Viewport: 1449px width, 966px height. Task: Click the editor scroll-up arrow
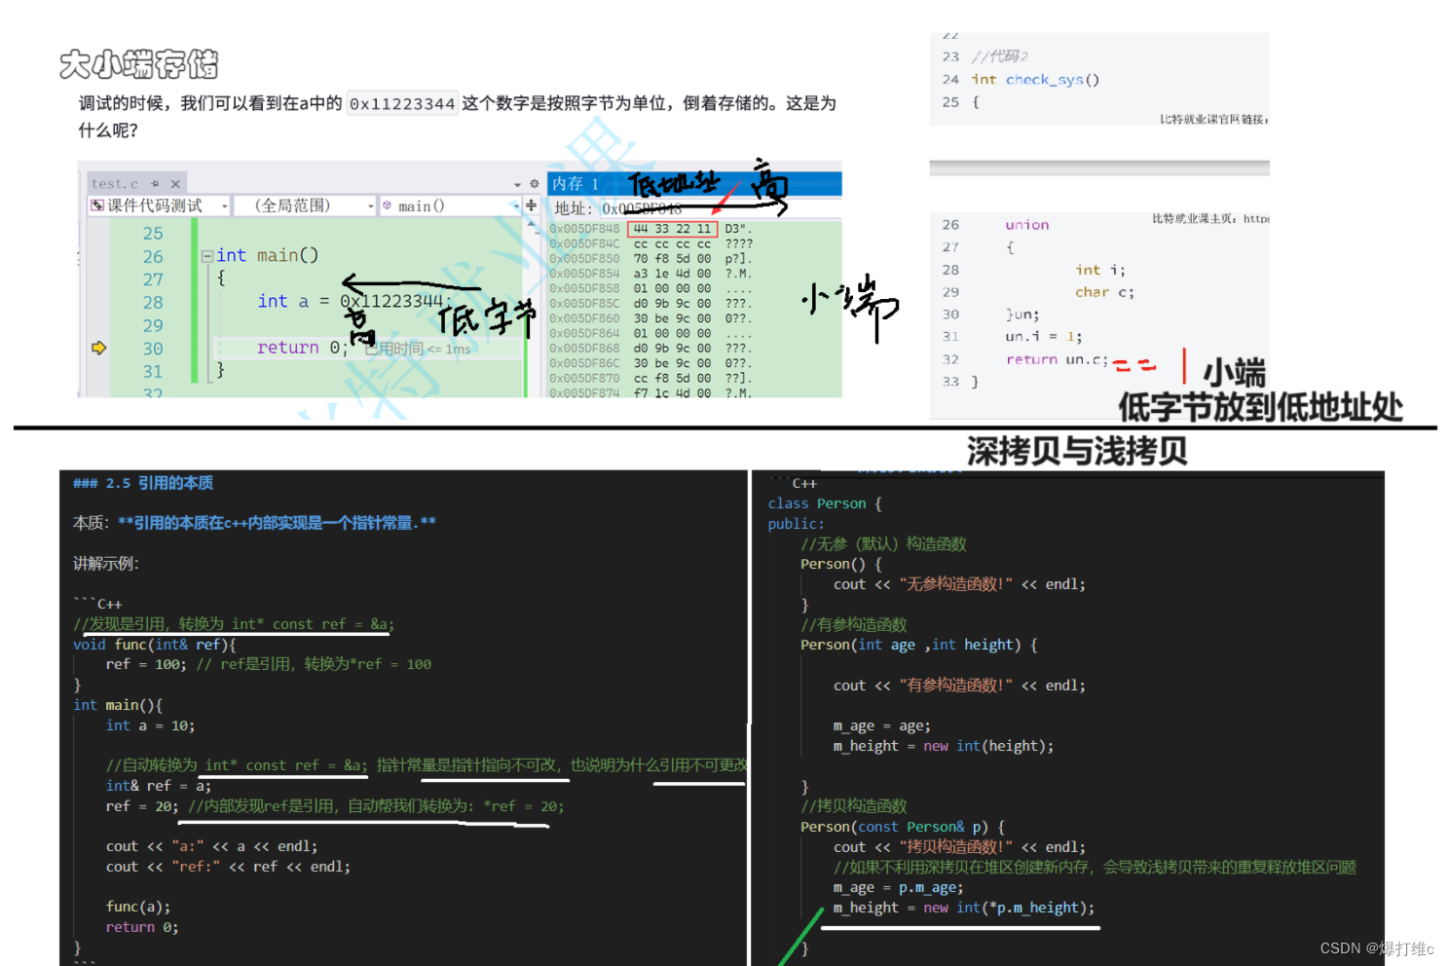click(x=532, y=225)
